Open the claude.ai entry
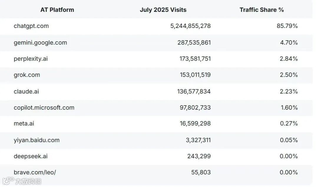 point(26,91)
